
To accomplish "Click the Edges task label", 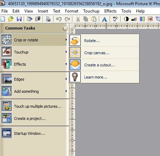I will click(19, 79).
